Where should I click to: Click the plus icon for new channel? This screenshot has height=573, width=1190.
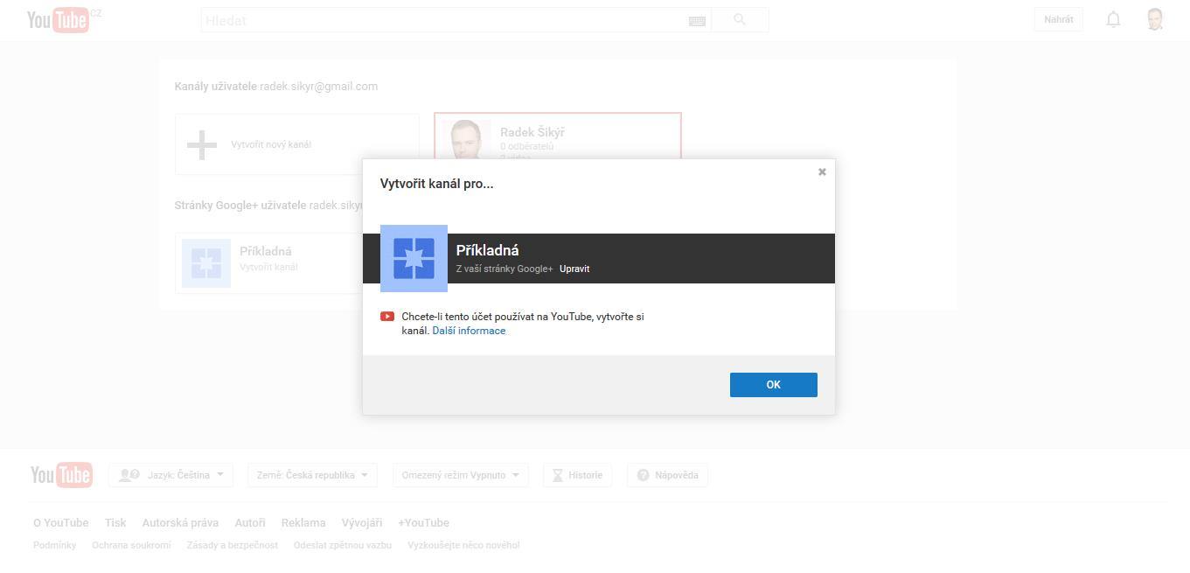click(202, 145)
